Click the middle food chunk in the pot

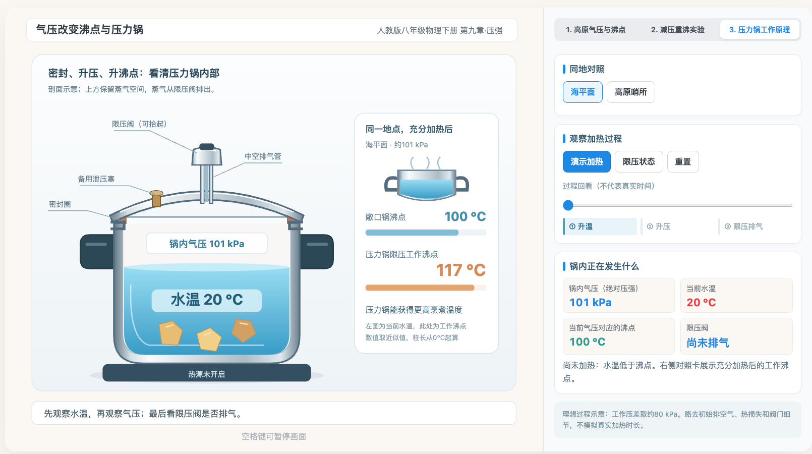pos(209,339)
